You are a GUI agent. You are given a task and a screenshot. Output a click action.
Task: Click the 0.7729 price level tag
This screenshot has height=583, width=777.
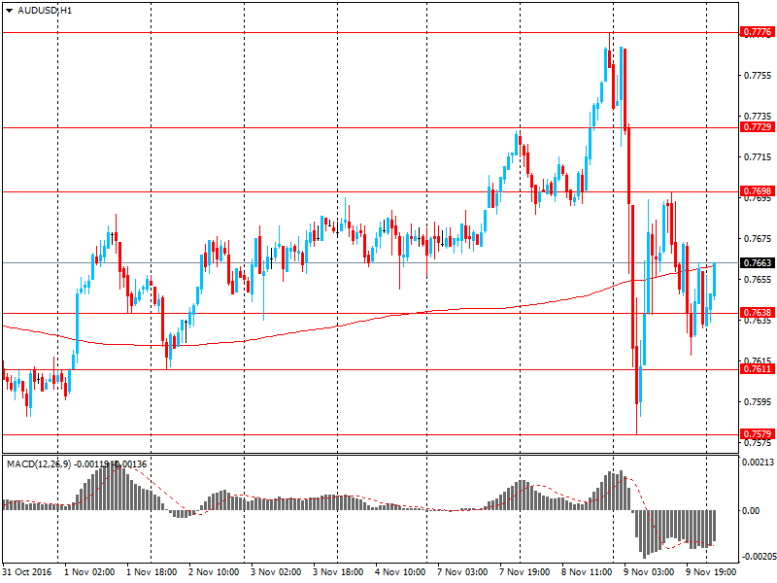[x=757, y=127]
